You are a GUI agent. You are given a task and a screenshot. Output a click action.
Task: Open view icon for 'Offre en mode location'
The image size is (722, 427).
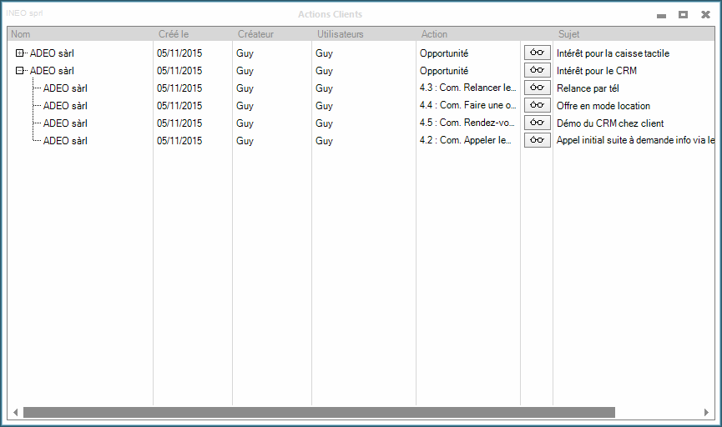tap(537, 105)
